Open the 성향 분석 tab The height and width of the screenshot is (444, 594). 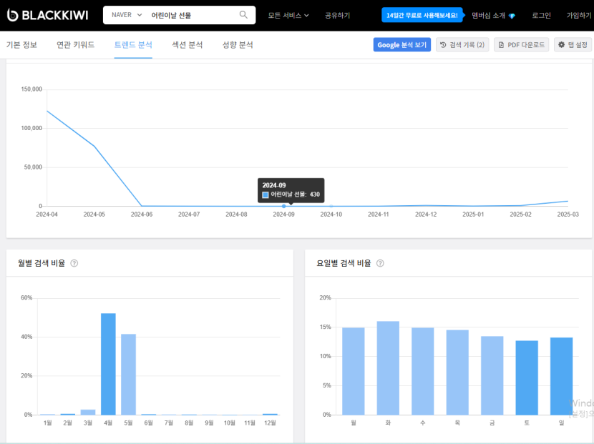coord(238,44)
